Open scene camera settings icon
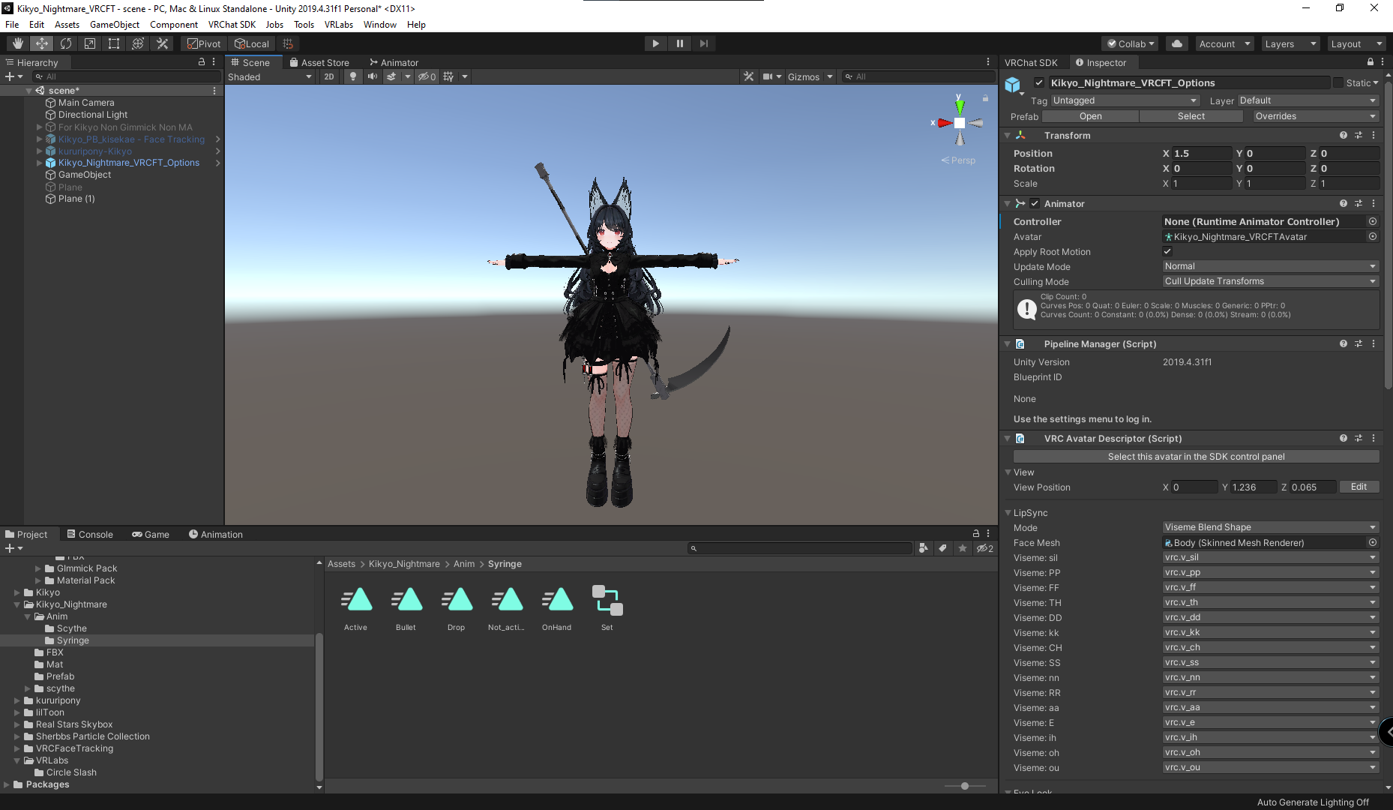Viewport: 1393px width, 810px height. [x=768, y=76]
